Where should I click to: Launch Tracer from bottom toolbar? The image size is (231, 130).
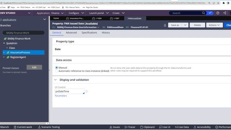pyautogui.click(x=130, y=127)
